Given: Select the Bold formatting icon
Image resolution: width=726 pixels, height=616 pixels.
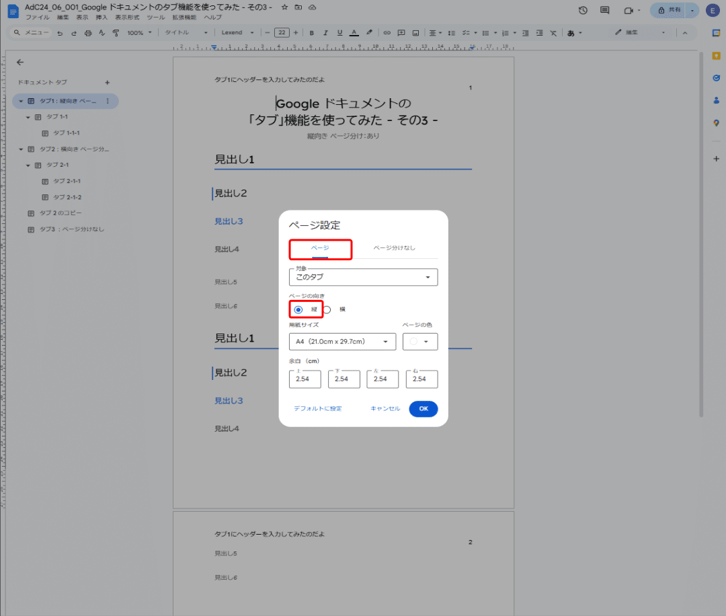Looking at the screenshot, I should tap(311, 32).
